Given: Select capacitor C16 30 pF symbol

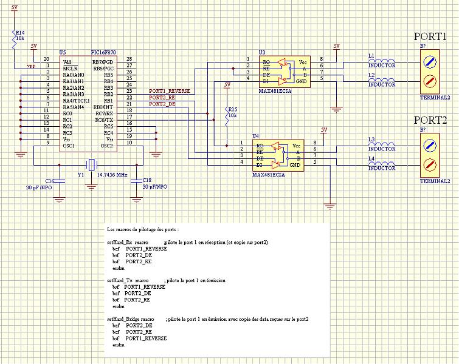Looking at the screenshot, I should [x=60, y=181].
